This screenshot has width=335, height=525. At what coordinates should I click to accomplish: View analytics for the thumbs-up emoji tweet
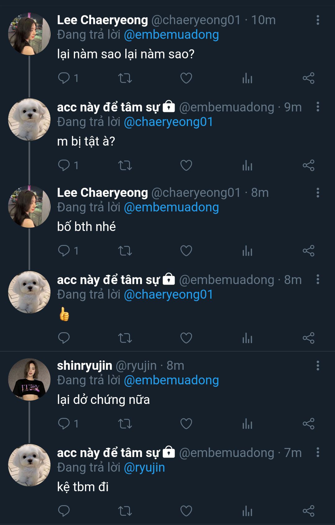tap(247, 338)
